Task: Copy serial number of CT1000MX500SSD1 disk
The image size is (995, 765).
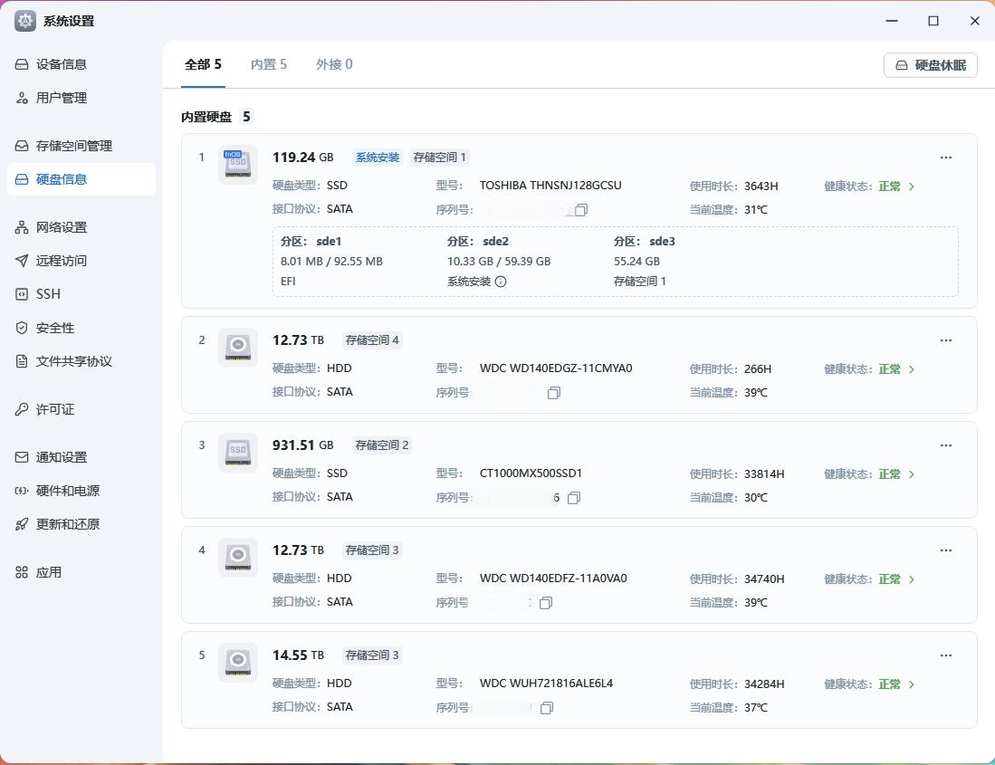Action: click(x=573, y=498)
